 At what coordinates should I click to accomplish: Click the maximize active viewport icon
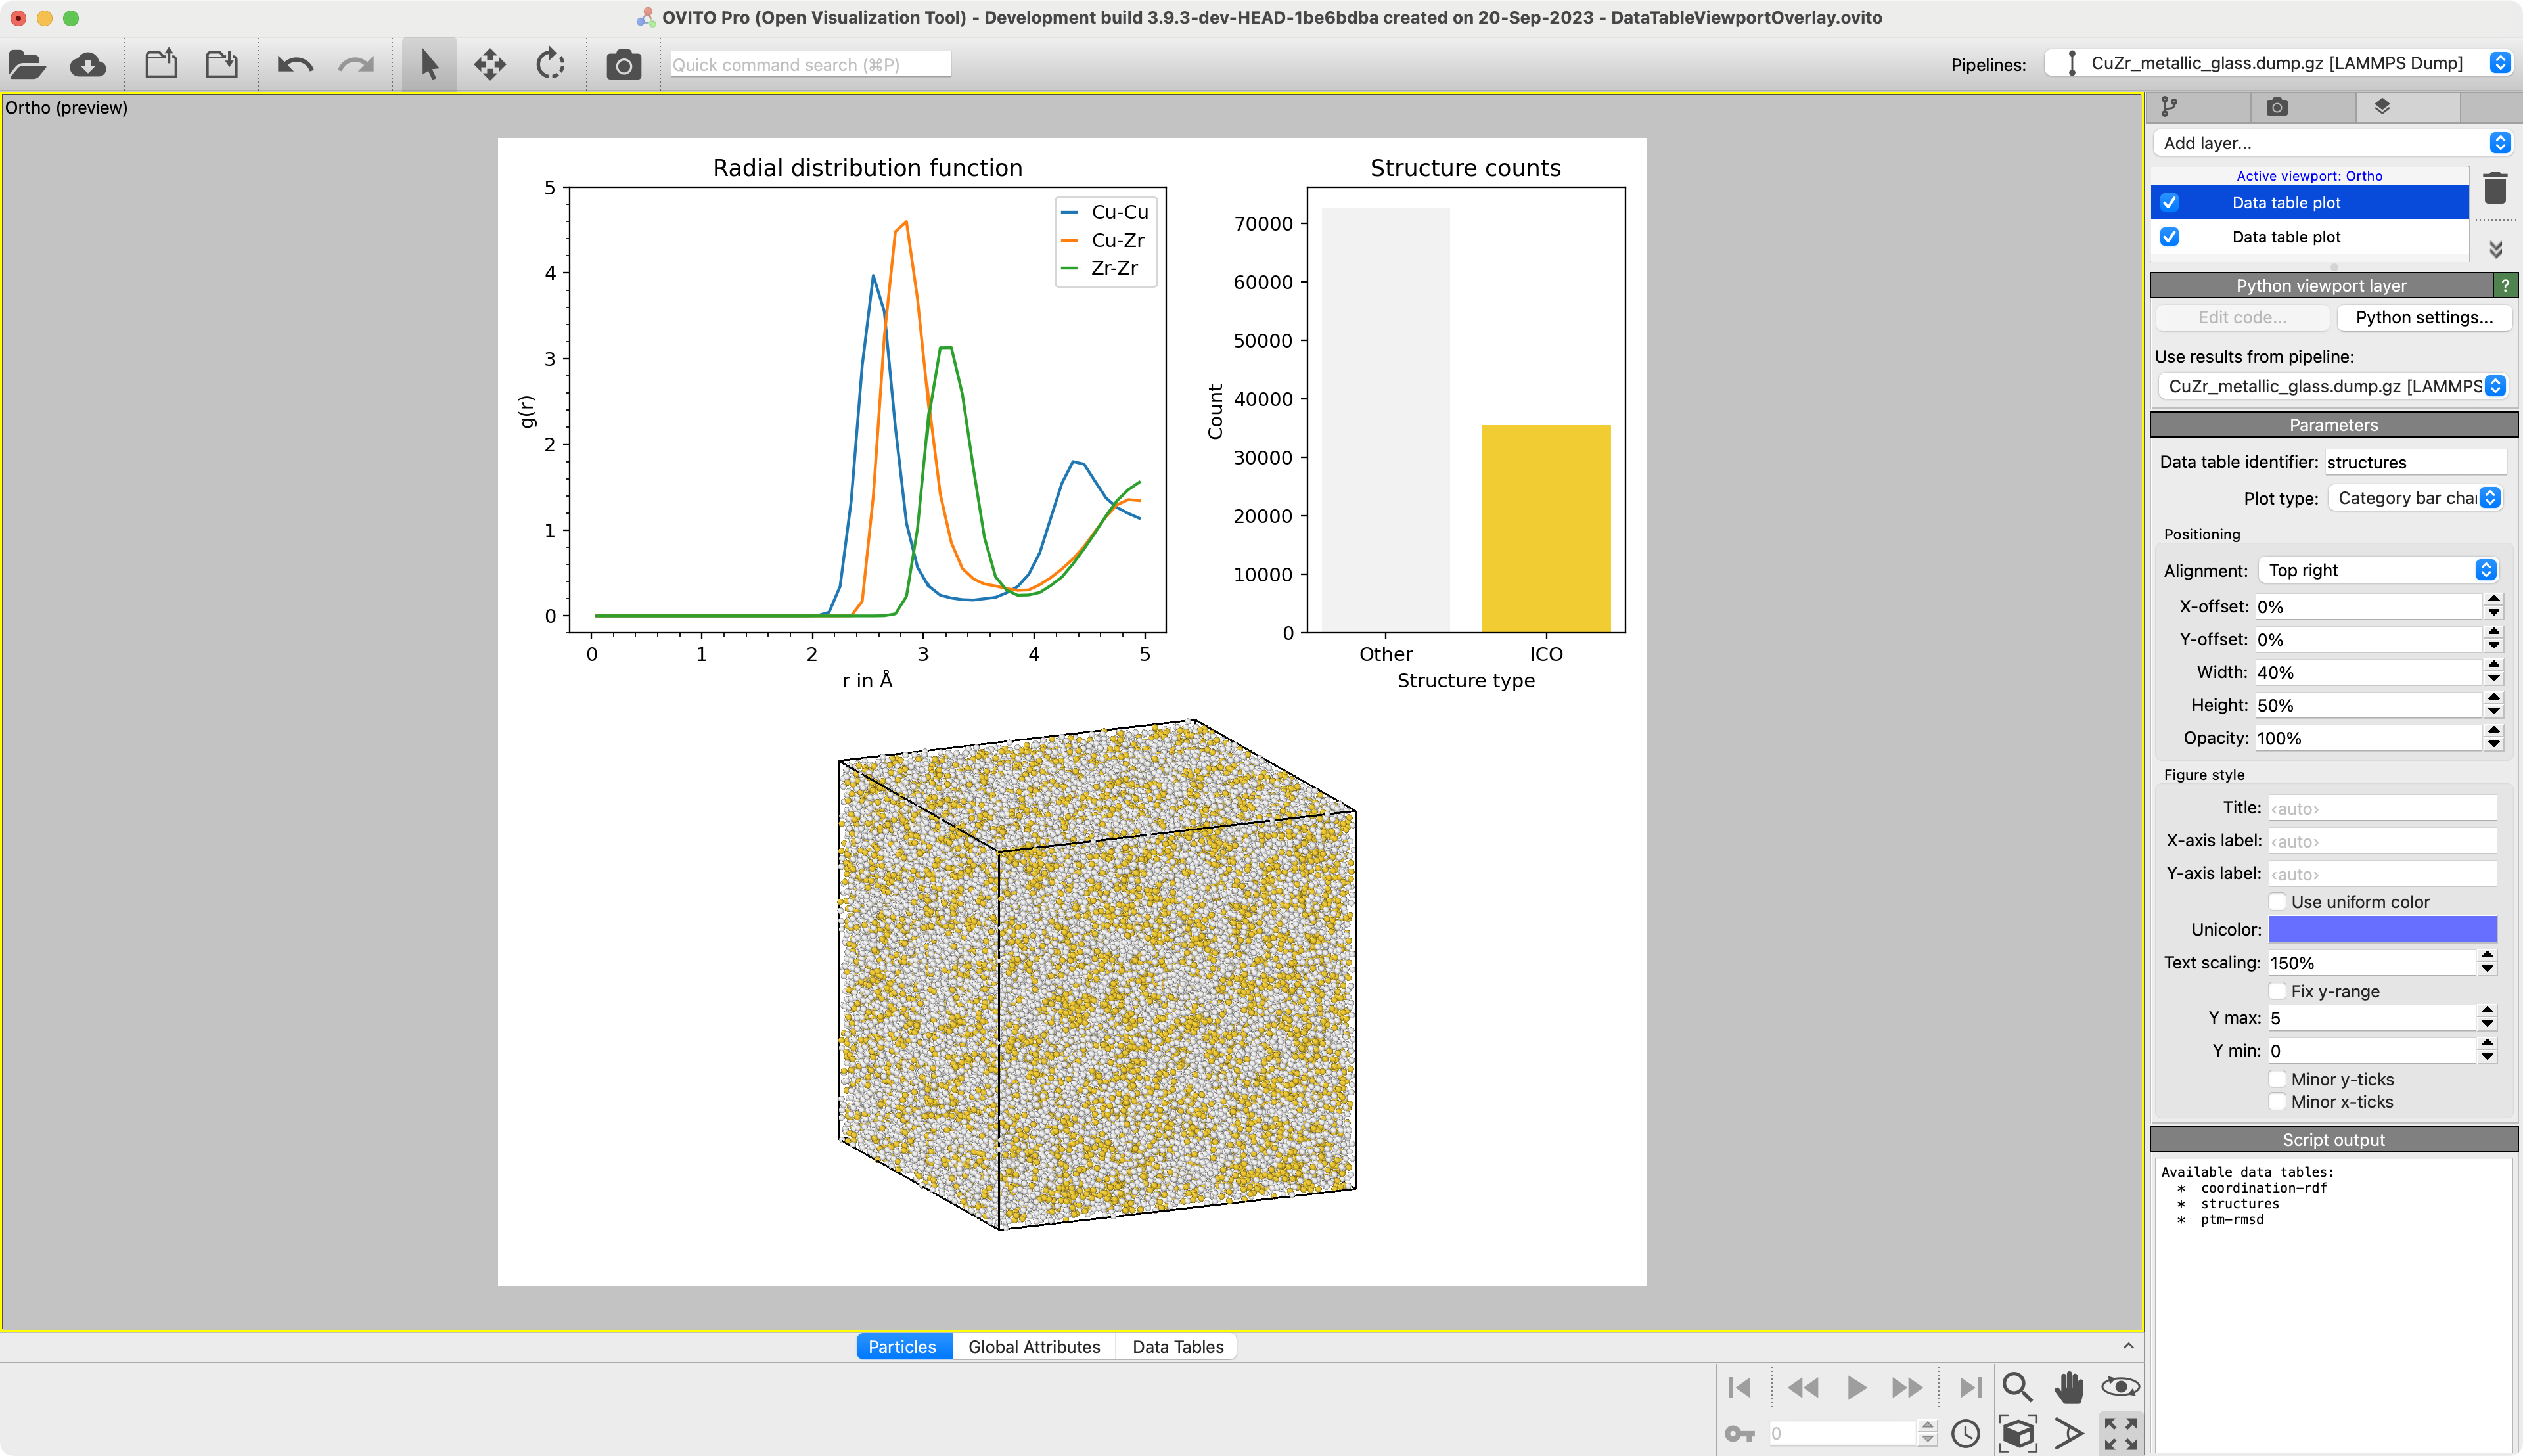[2120, 1433]
